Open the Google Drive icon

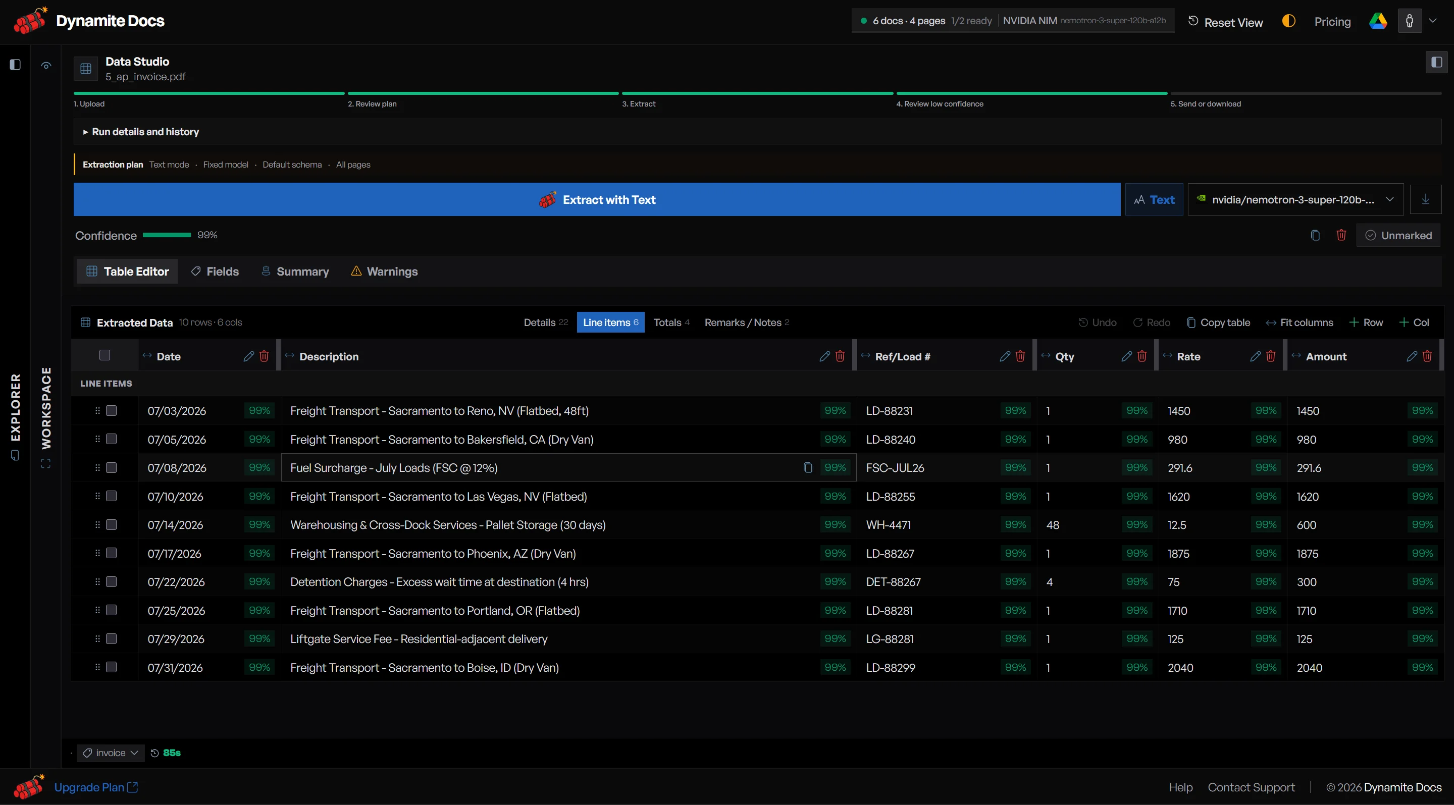[1378, 21]
